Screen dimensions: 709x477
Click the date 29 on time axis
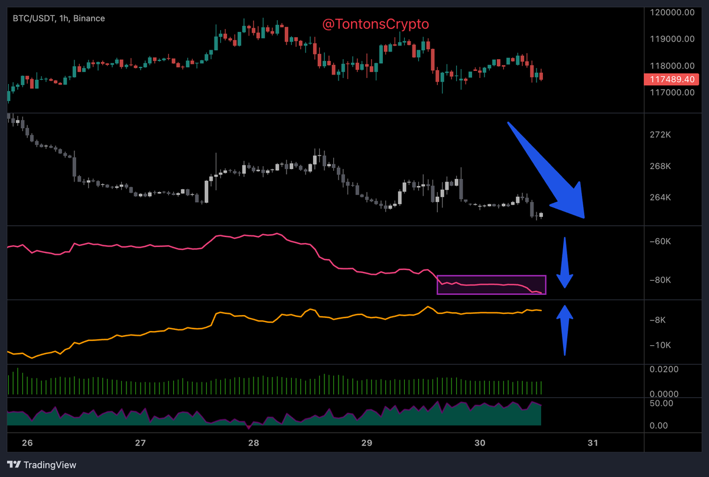click(366, 443)
